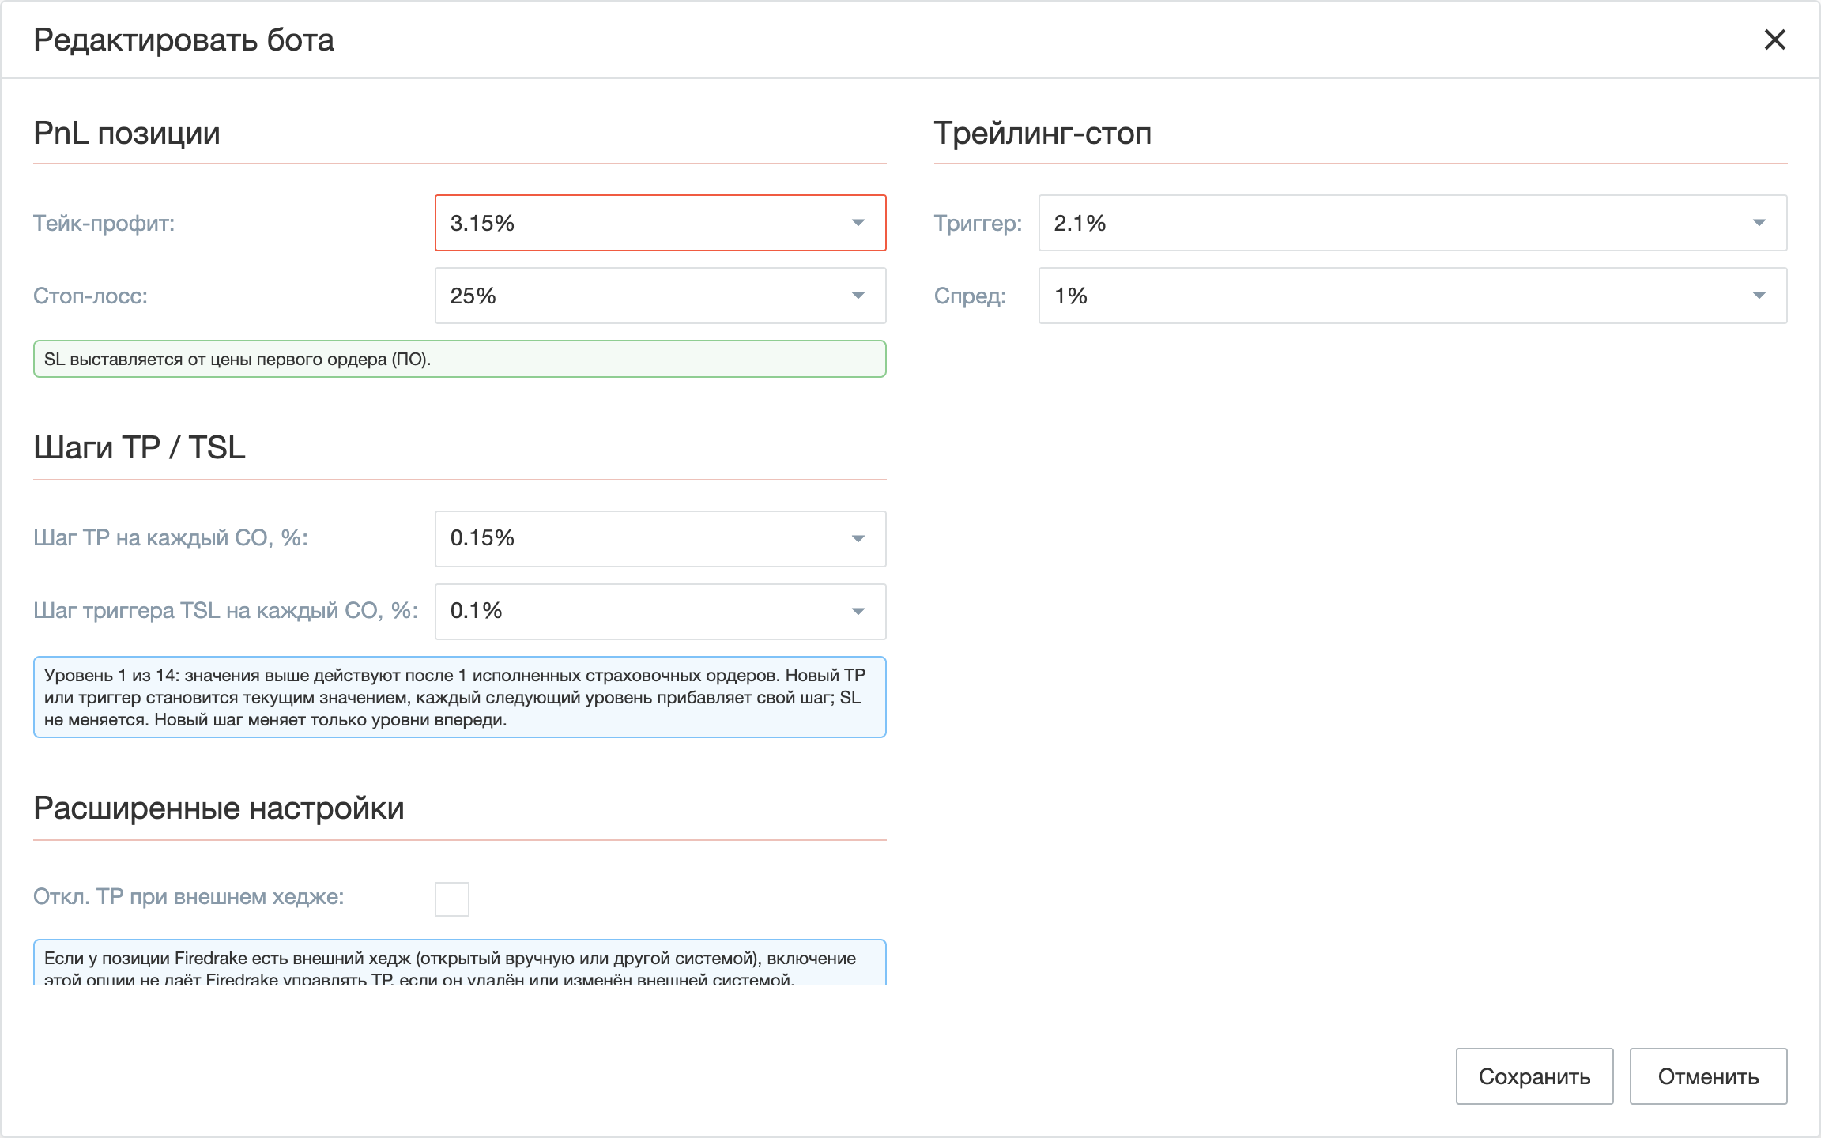Click the Firedrake external hedge info note
The image size is (1821, 1138).
[459, 963]
